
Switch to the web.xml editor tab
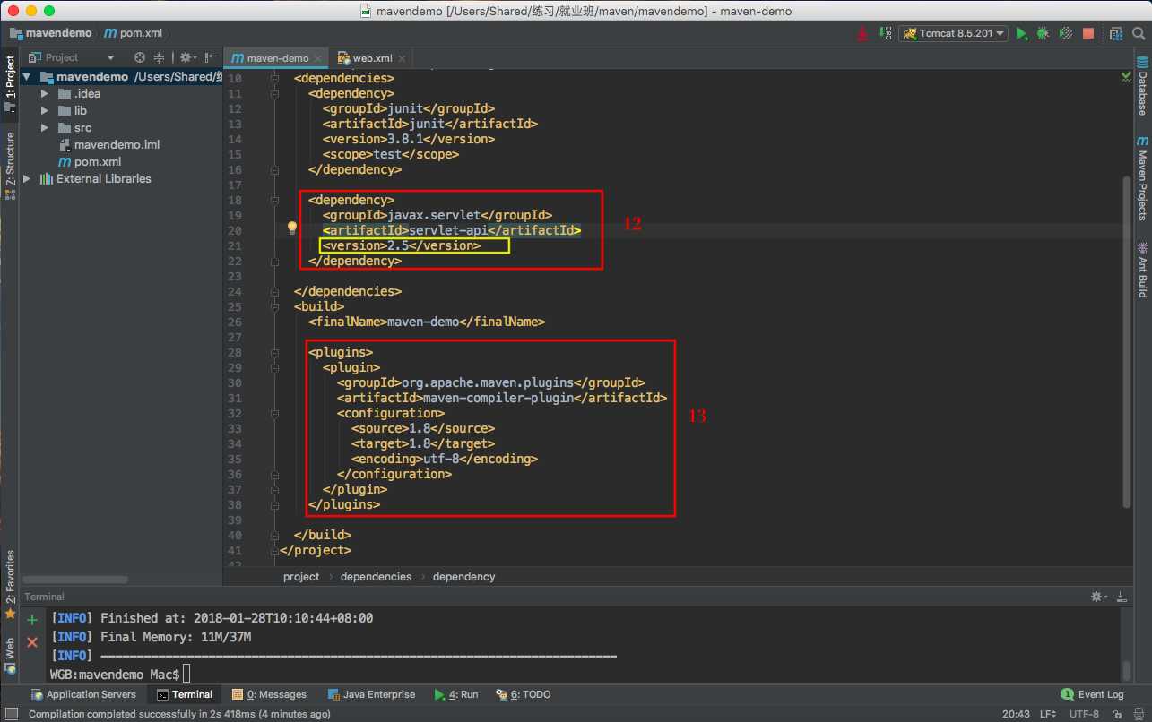click(x=373, y=58)
